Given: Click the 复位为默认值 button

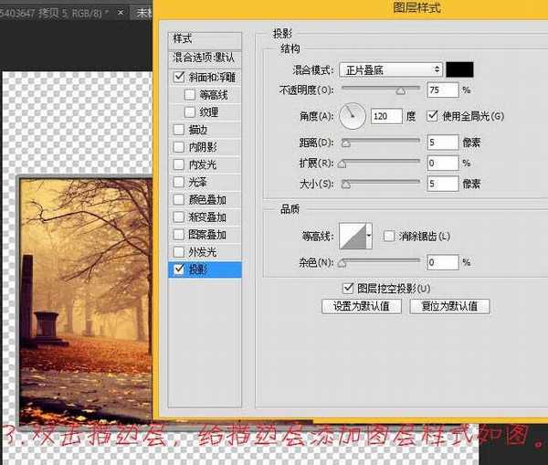Looking at the screenshot, I should pos(449,307).
